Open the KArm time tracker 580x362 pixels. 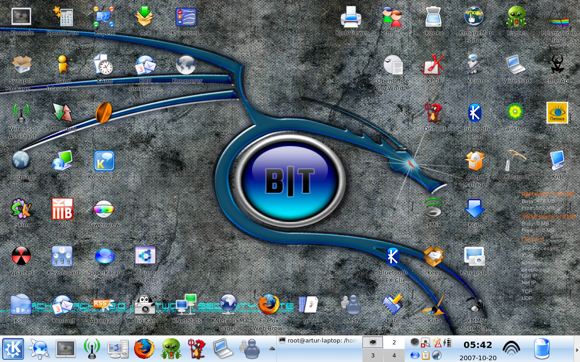click(x=104, y=65)
